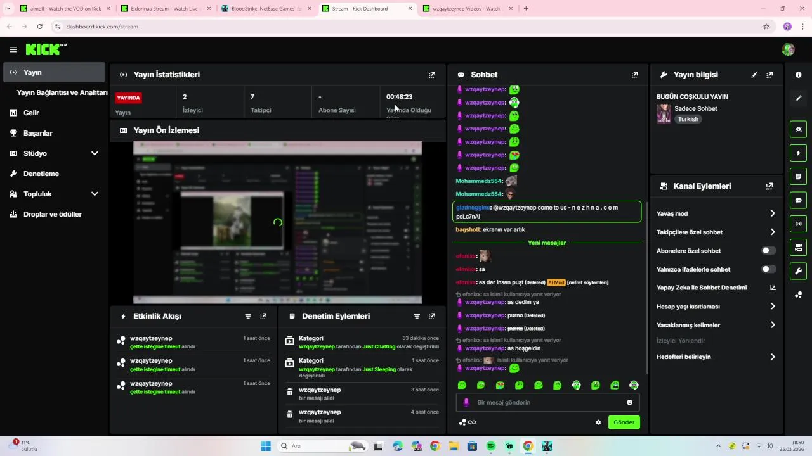
Task: Click the info icon in right sidebar
Action: point(798,75)
